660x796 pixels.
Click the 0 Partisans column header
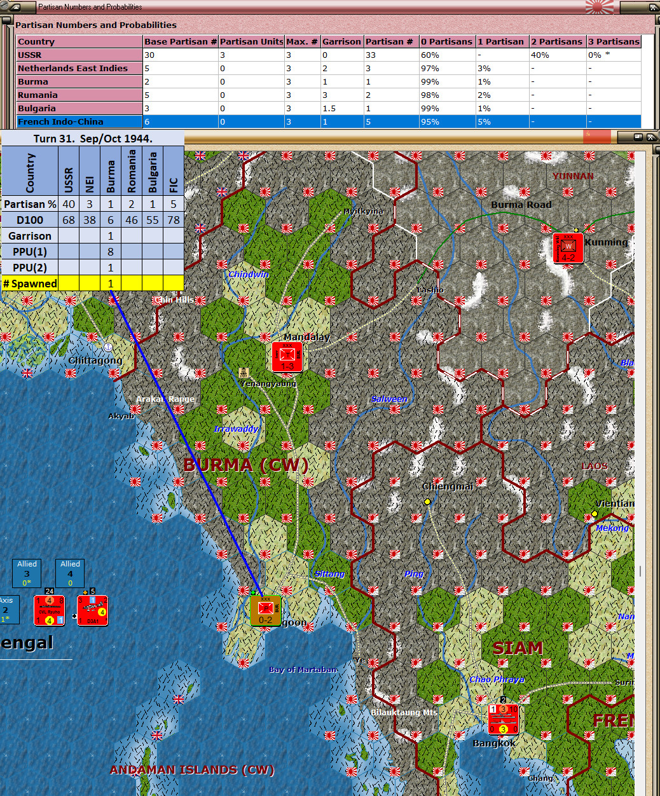point(447,41)
